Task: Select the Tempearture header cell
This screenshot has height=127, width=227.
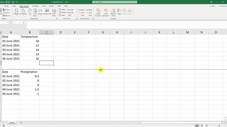Action: [30, 37]
